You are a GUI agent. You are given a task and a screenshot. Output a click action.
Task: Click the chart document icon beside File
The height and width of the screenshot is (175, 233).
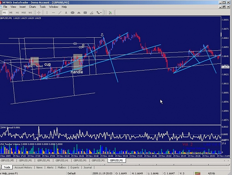tap(1, 7)
